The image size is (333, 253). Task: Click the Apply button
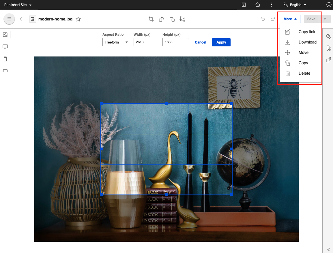[221, 42]
